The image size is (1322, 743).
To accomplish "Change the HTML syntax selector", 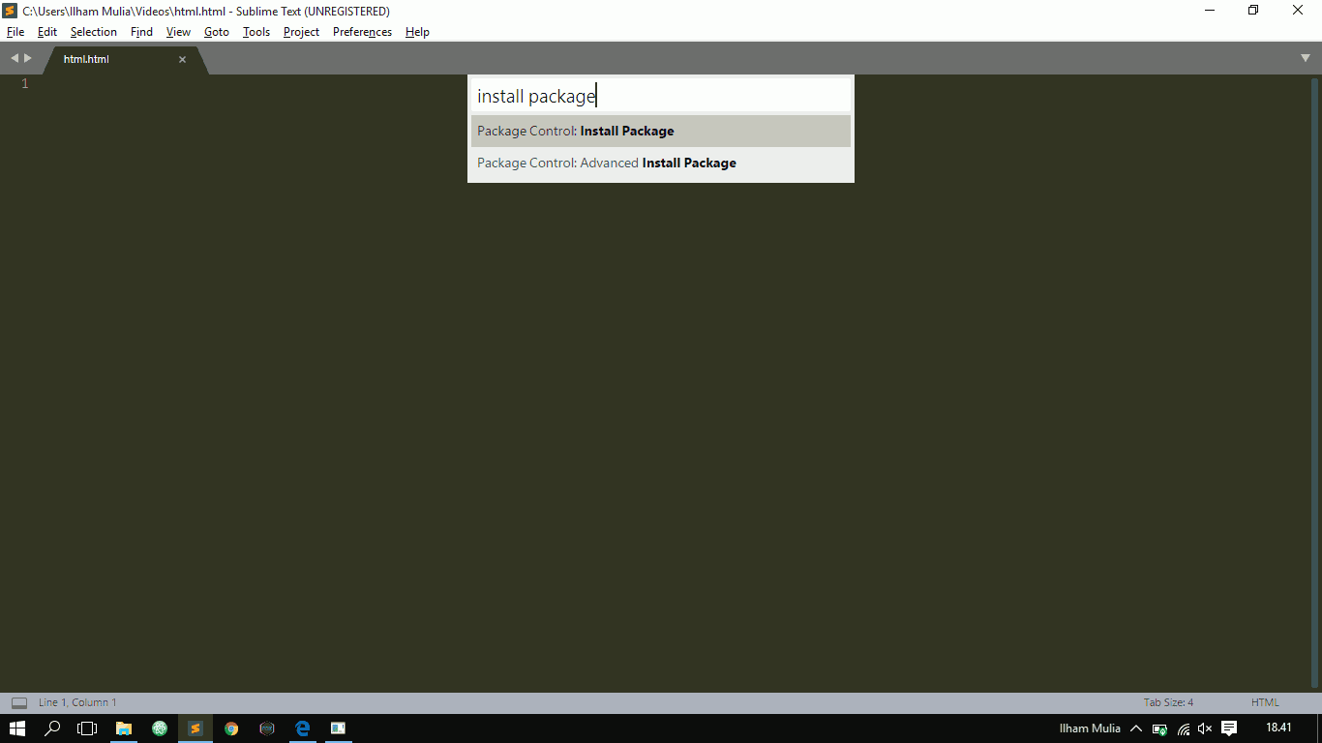I will (1265, 702).
